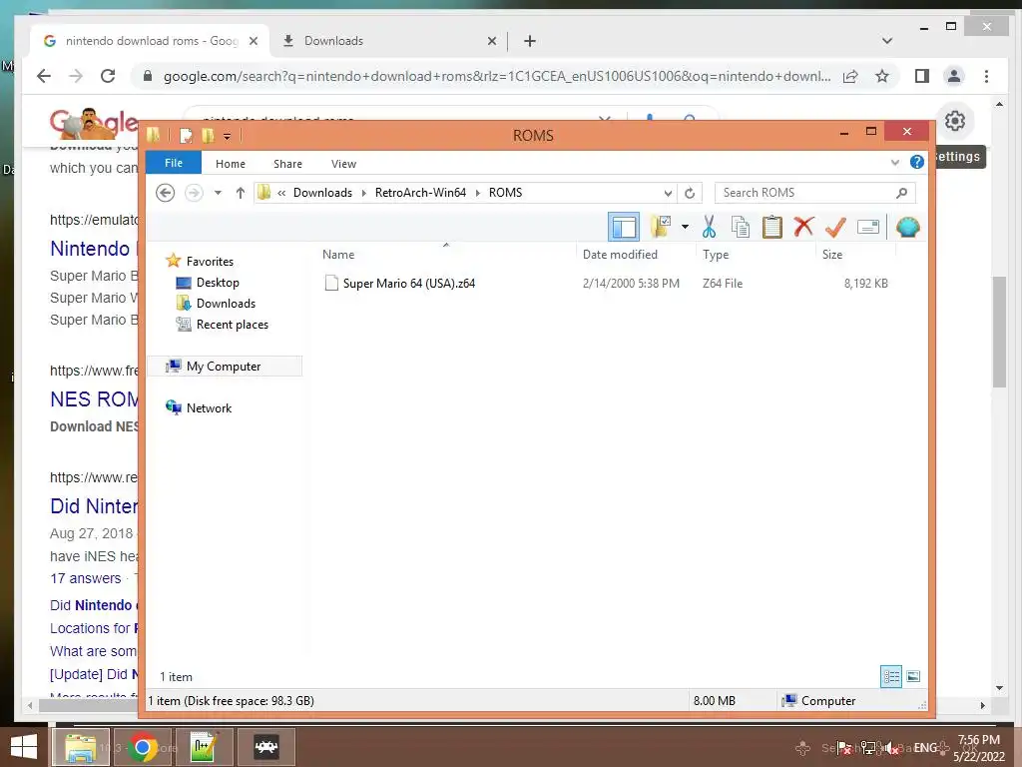Click the blue Help question mark icon
This screenshot has height=767, width=1022.
point(917,162)
